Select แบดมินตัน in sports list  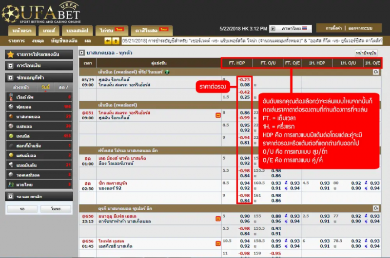point(39,165)
